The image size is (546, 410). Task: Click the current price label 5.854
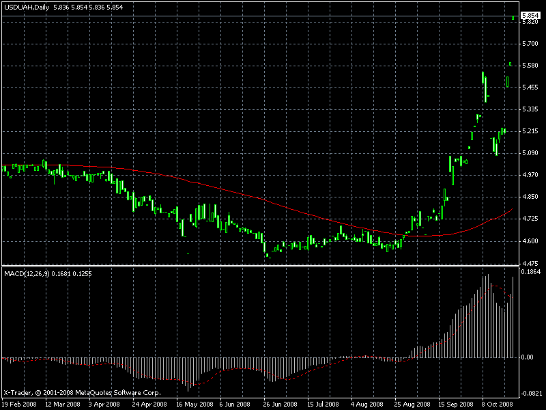point(530,15)
